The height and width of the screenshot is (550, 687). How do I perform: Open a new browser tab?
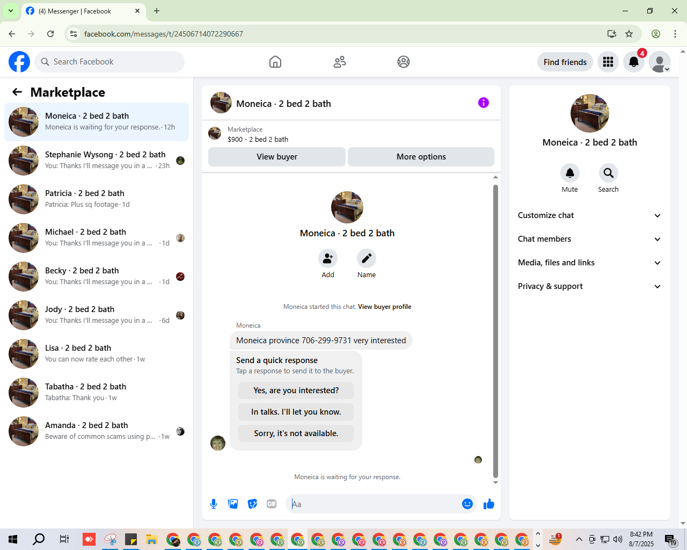pyautogui.click(x=157, y=11)
